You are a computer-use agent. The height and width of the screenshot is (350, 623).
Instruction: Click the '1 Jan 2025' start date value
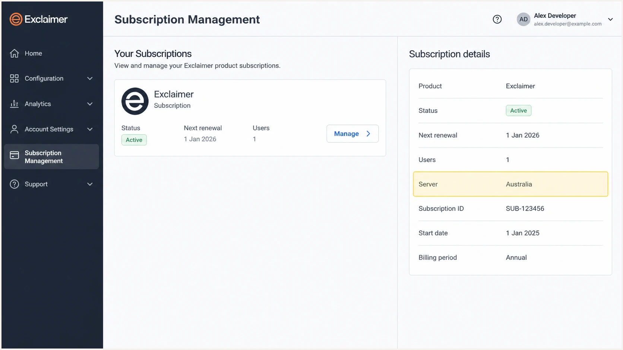[x=523, y=233]
